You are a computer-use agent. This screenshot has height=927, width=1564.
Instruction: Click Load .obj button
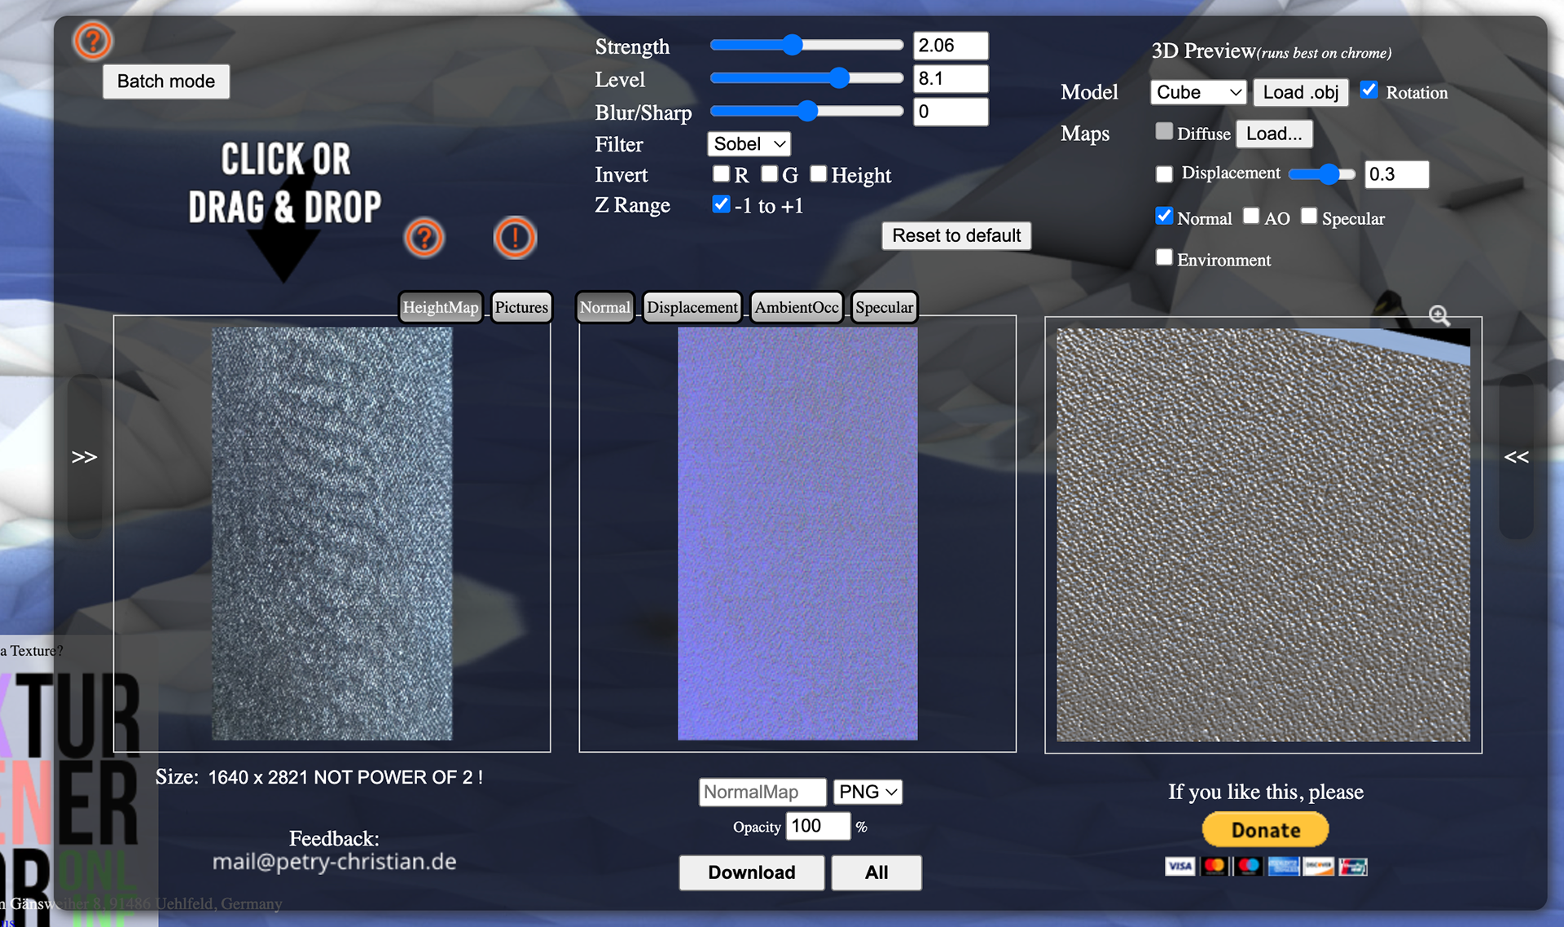click(1301, 92)
